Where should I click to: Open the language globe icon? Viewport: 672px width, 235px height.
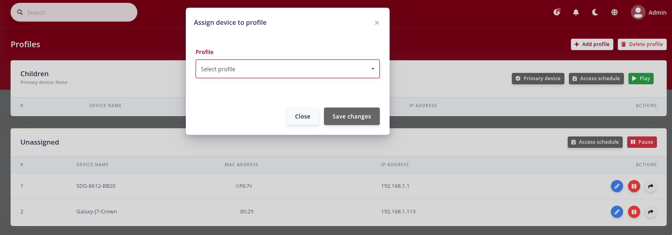coord(615,12)
